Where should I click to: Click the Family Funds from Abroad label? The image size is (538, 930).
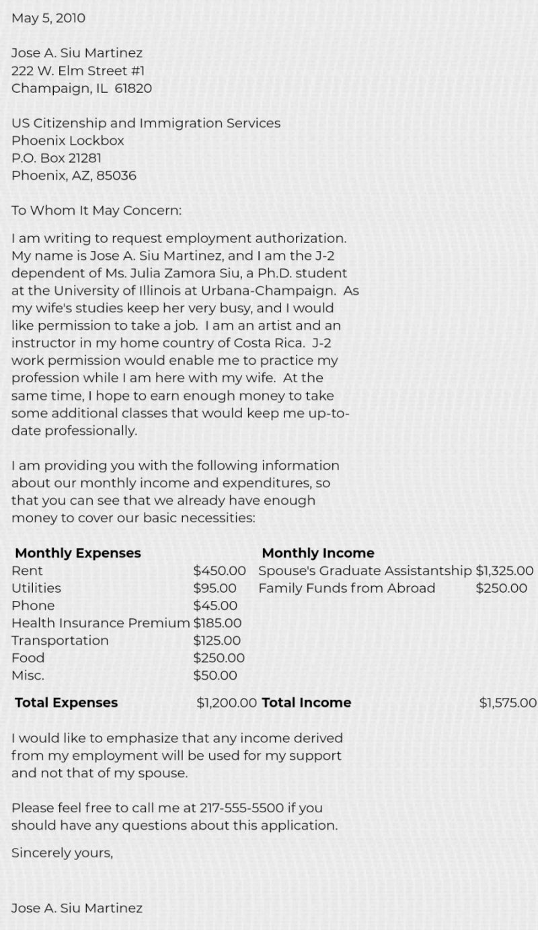pyautogui.click(x=346, y=588)
